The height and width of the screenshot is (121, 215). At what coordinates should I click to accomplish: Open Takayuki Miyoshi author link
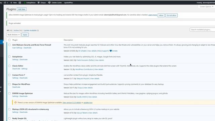83,79
